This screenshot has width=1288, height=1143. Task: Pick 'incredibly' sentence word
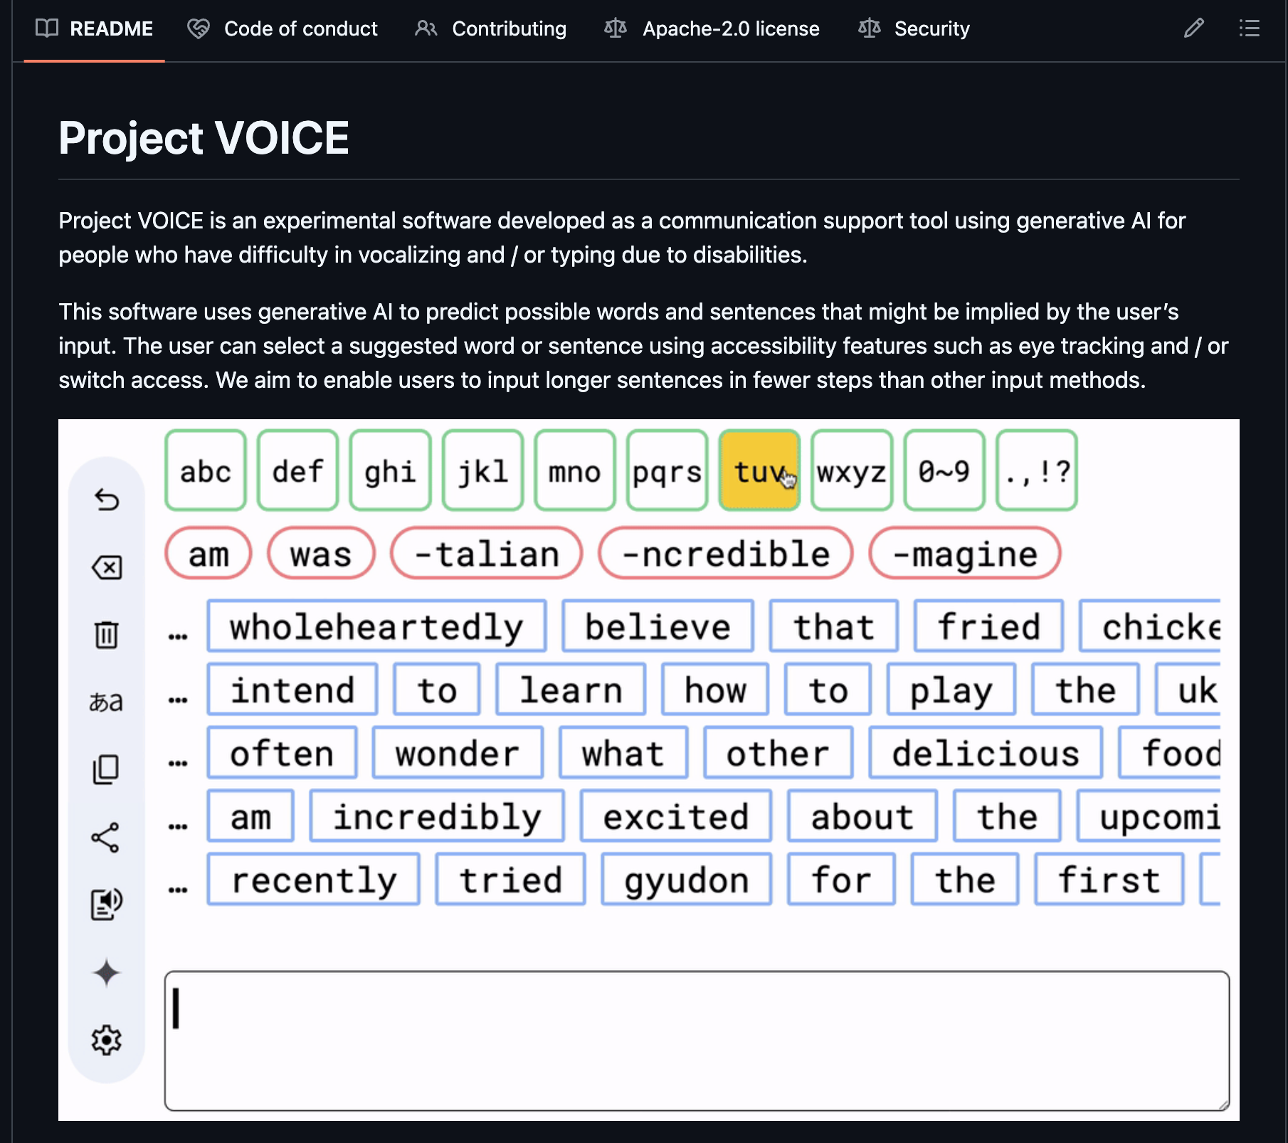pyautogui.click(x=437, y=816)
